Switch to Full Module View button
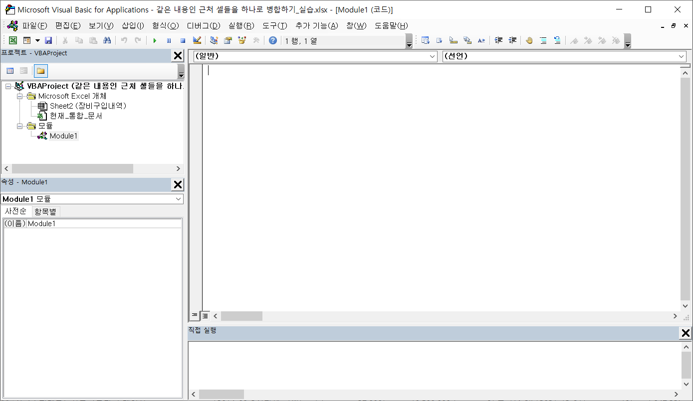The width and height of the screenshot is (693, 401). [x=205, y=315]
